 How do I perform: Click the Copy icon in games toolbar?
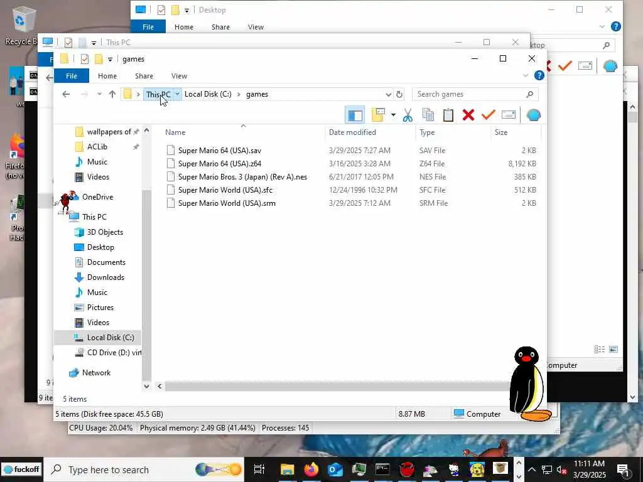pos(428,115)
